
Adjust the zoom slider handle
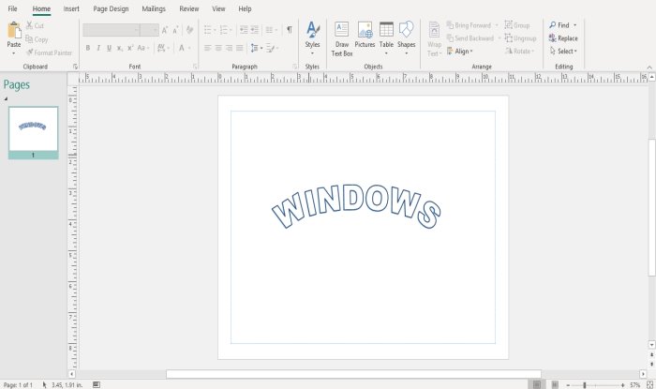click(585, 385)
